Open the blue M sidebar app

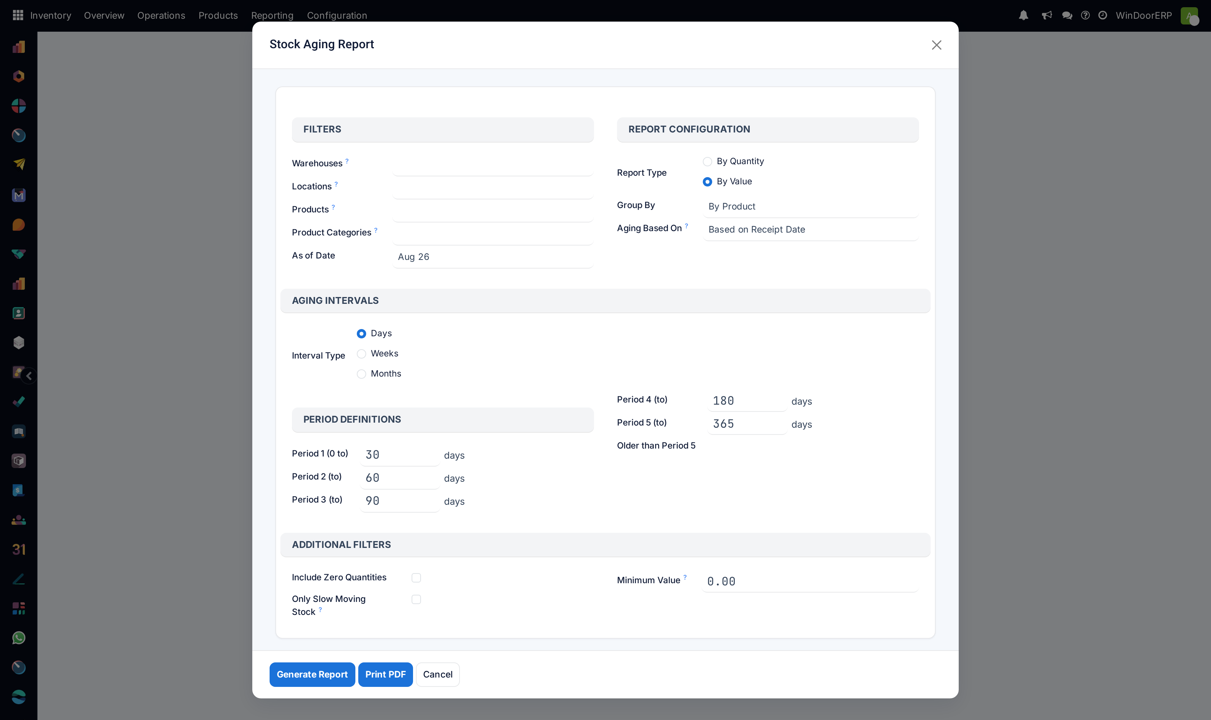(x=18, y=194)
